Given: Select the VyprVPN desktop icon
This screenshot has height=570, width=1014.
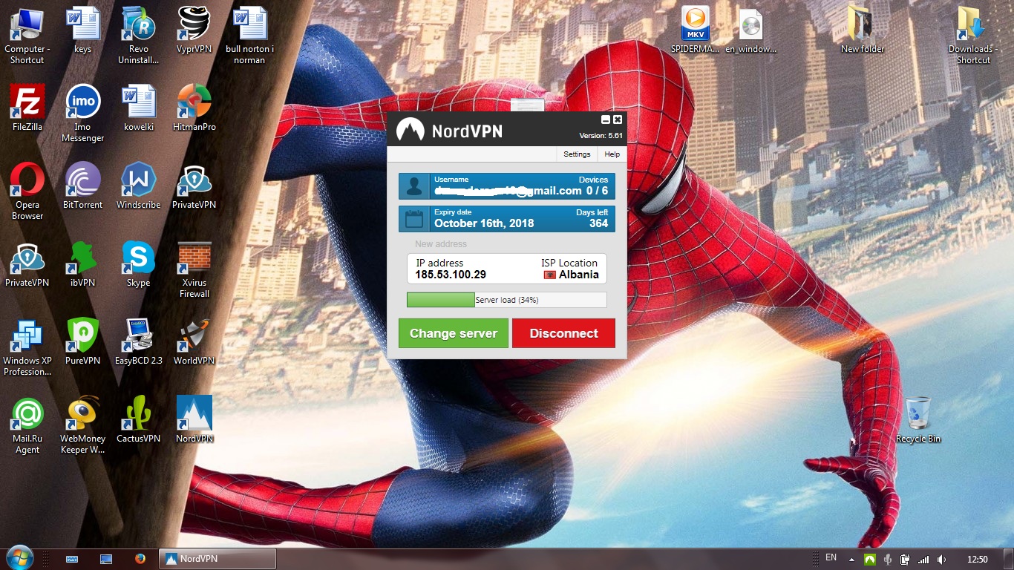Looking at the screenshot, I should point(194,31).
